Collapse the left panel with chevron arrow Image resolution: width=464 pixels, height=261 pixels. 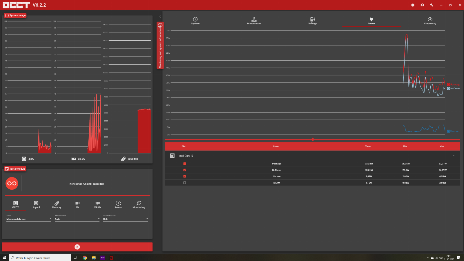pyautogui.click(x=160, y=17)
